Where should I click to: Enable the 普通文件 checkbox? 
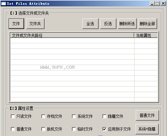click(x=13, y=129)
